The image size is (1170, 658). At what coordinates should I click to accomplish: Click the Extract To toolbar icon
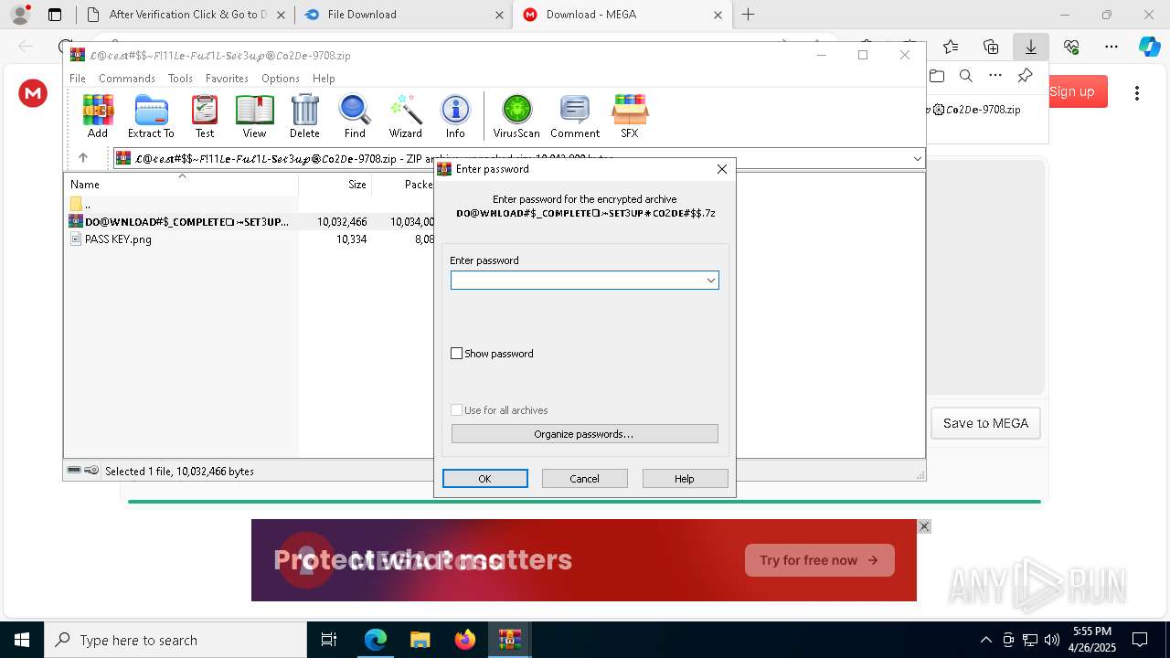[x=151, y=116]
